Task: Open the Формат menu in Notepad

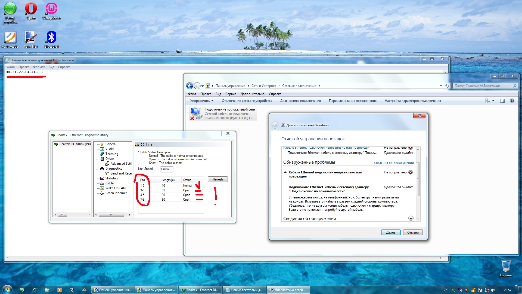Action: tap(39, 67)
